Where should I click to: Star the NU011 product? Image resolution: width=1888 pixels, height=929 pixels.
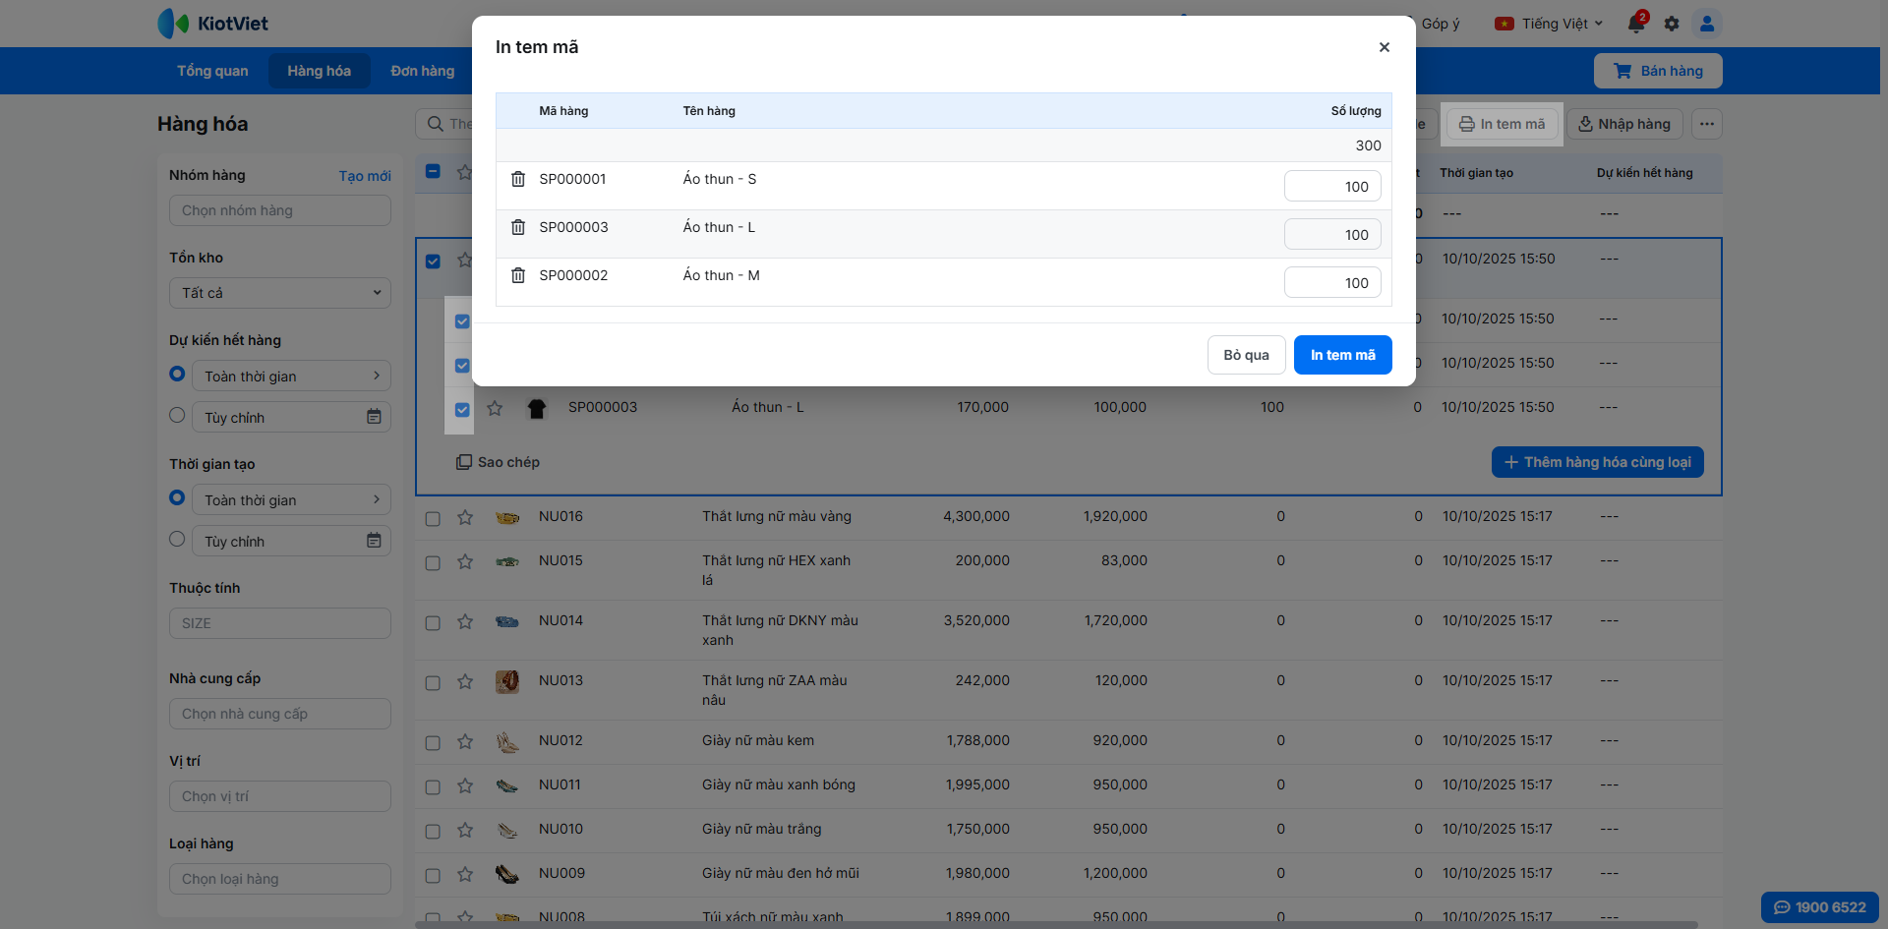(x=465, y=785)
